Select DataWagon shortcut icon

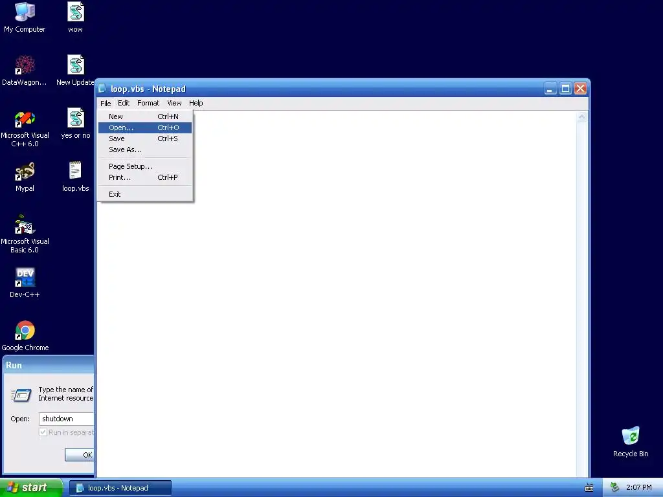(x=25, y=71)
